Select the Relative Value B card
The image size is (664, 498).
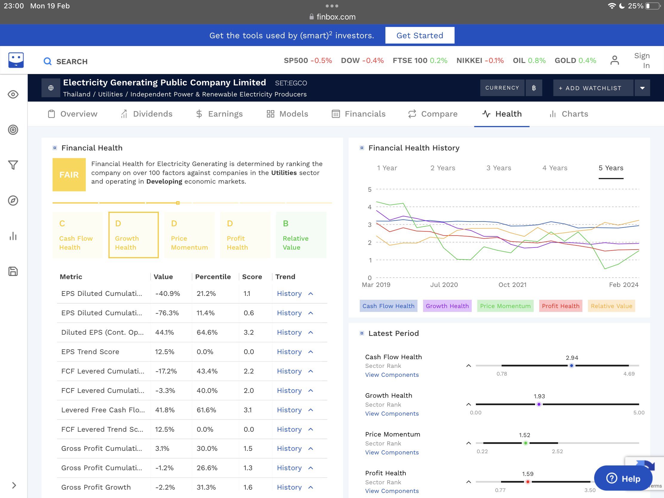click(301, 235)
